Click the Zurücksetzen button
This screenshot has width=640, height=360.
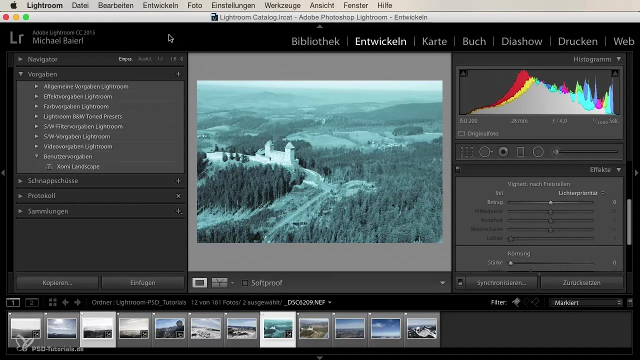pos(581,282)
